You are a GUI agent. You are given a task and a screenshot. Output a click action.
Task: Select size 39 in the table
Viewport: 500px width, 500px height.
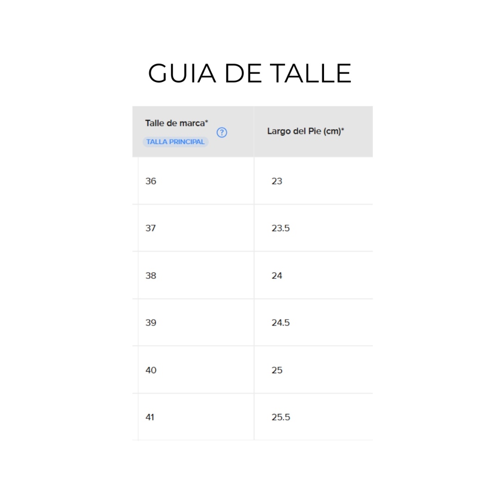[x=151, y=322]
